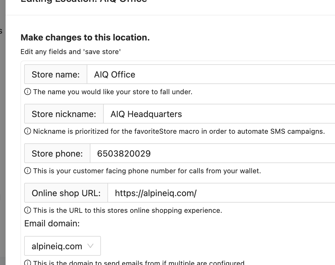Click the info icon beside customer phone hint
335x265 pixels.
[27, 171]
